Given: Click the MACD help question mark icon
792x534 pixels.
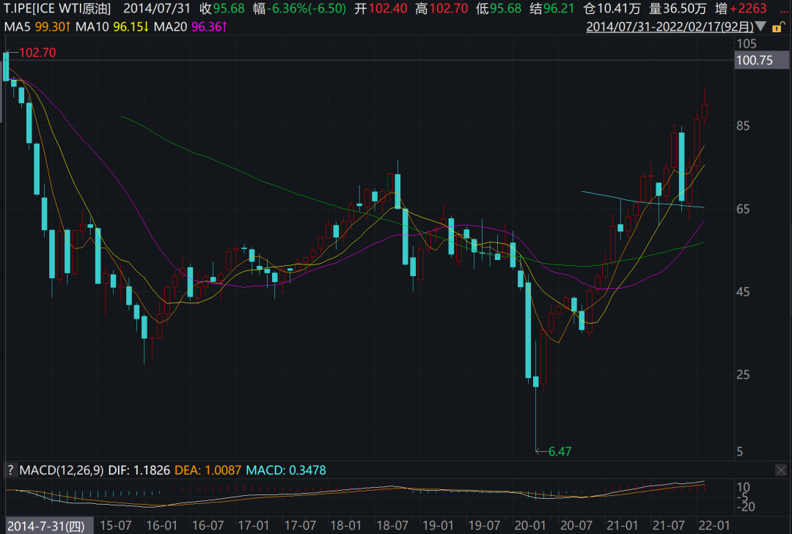Looking at the screenshot, I should [x=10, y=470].
